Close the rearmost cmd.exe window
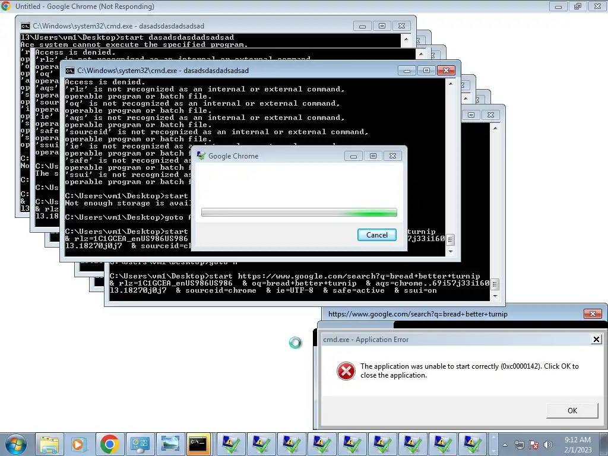Viewport: 608px width, 456px height. point(402,26)
